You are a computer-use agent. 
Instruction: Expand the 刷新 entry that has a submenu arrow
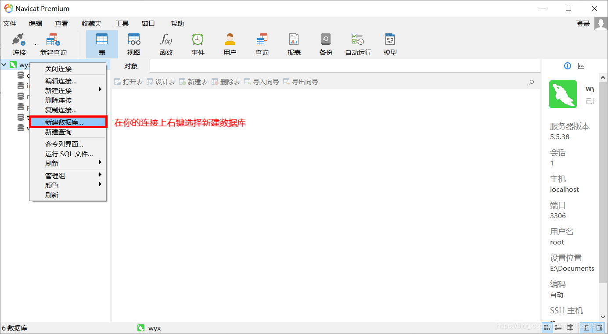[100, 162]
